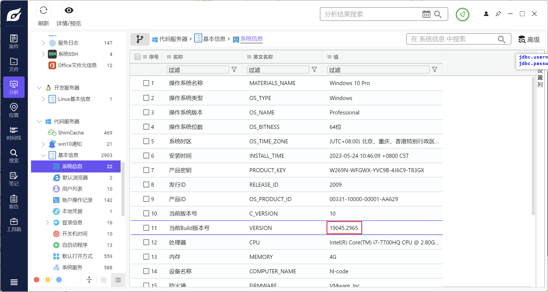Toggle the 详情/预览 eye icon
The image size is (548, 292).
click(69, 10)
